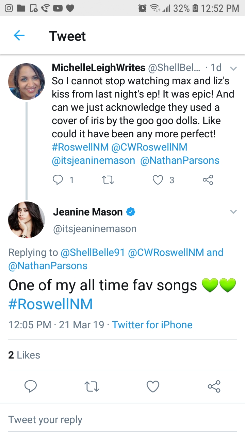The height and width of the screenshot is (435, 245).
Task: Retweet Jeanine Mason's reply
Action: [92, 386]
